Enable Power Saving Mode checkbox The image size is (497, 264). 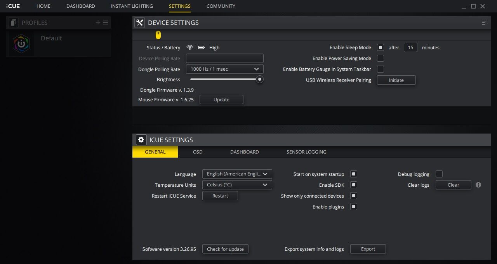coord(381,58)
